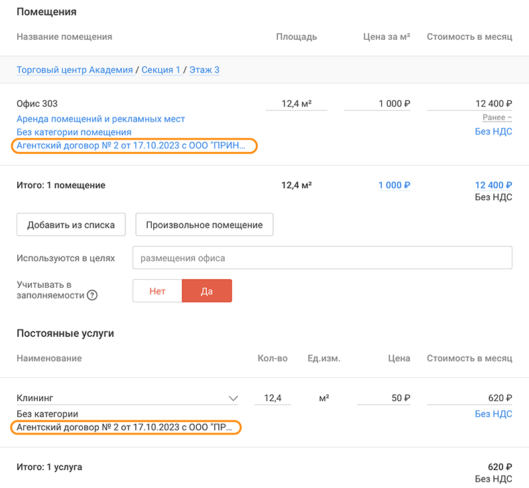
Task: Edit the Клининг quantity field
Action: [273, 398]
